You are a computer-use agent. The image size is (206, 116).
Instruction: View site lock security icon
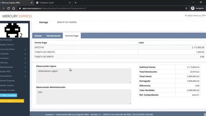click(20, 8)
